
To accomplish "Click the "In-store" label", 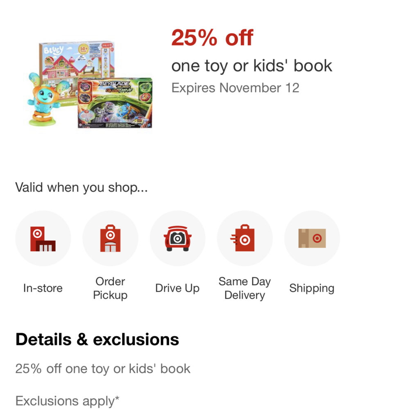I will click(43, 288).
